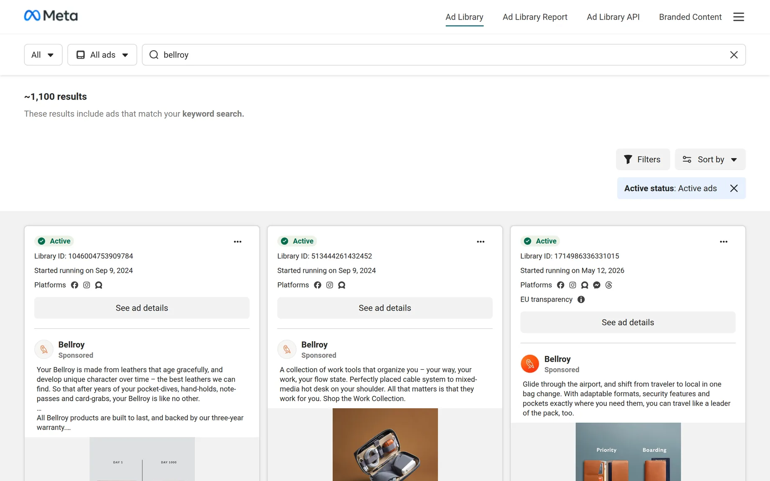Click Bellroy avatar on second ad
Viewport: 770px width, 481px height.
pos(287,349)
